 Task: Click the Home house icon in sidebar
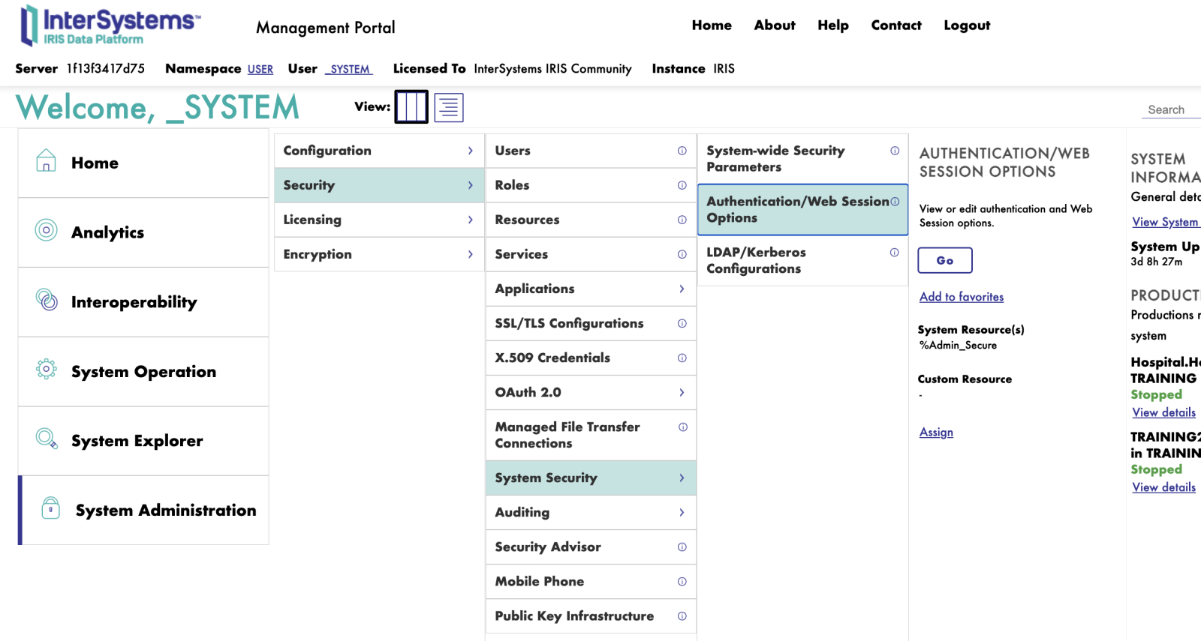pyautogui.click(x=46, y=161)
